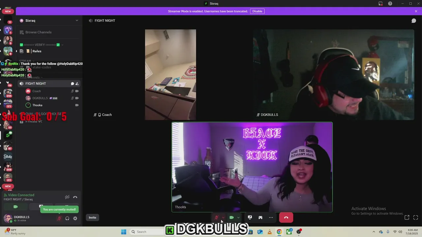Viewport: 422px width, 237px height.
Task: Create invite icon beside FIGHT NIGHT channel
Action: tap(77, 84)
